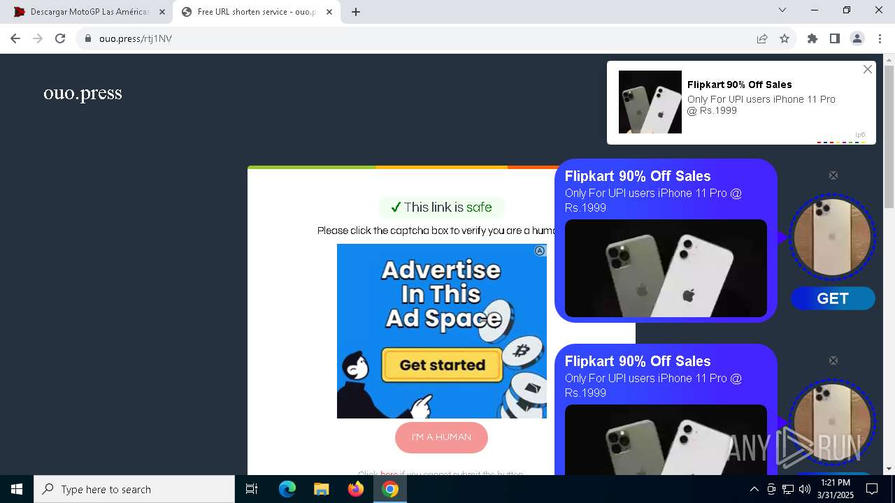Open the network tray icon
Screen dimensions: 895x503
788,489
